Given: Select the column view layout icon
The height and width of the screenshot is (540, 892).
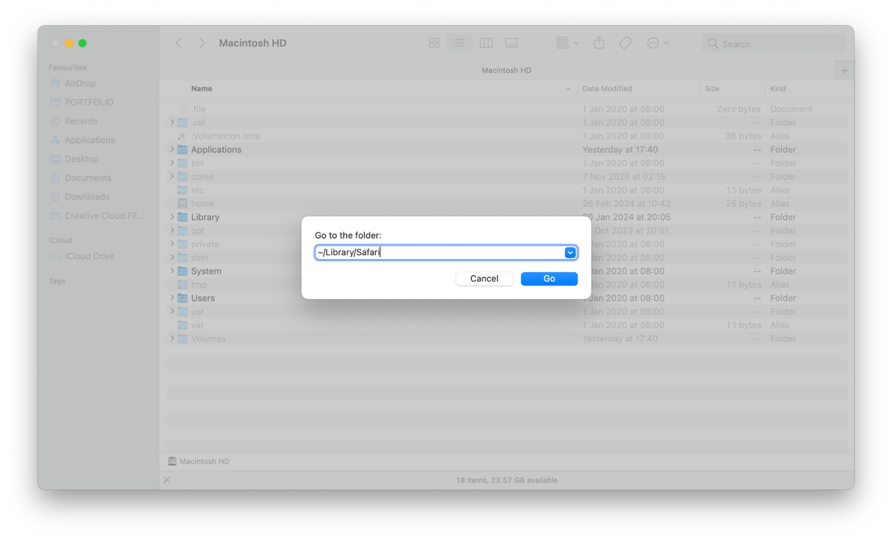Looking at the screenshot, I should (x=486, y=43).
